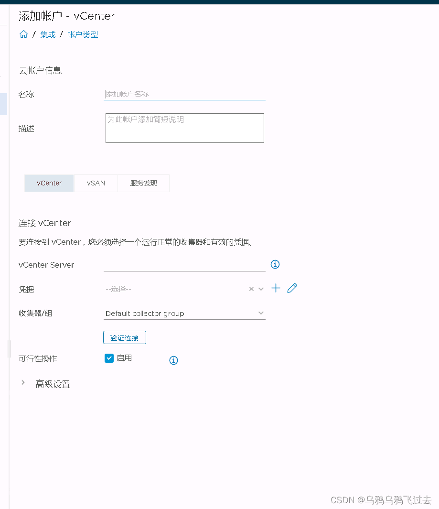Edit the credential using pencil icon
Image resolution: width=439 pixels, height=509 pixels.
pos(292,288)
